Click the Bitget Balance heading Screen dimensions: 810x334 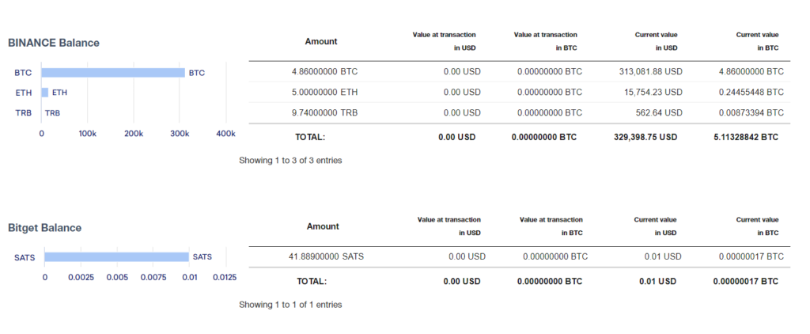[x=44, y=228]
